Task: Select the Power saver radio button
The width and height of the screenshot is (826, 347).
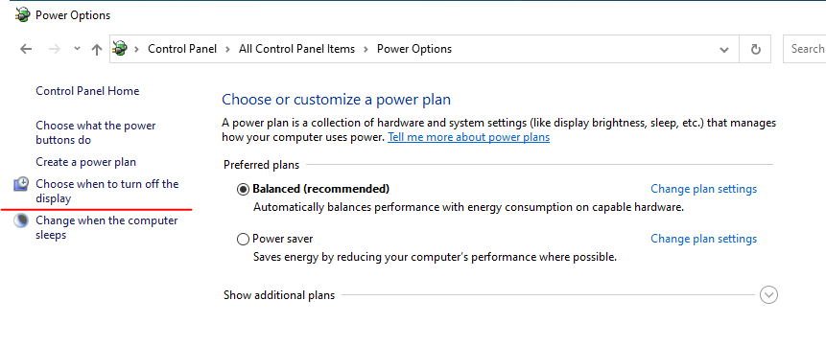Action: [243, 240]
